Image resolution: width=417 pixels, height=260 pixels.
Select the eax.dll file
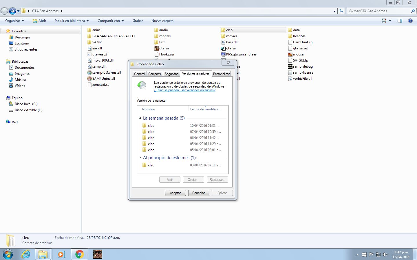pyautogui.click(x=95, y=48)
